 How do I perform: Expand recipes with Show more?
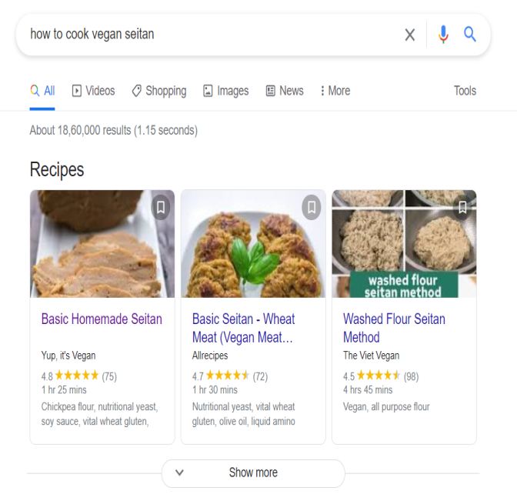[x=253, y=473]
